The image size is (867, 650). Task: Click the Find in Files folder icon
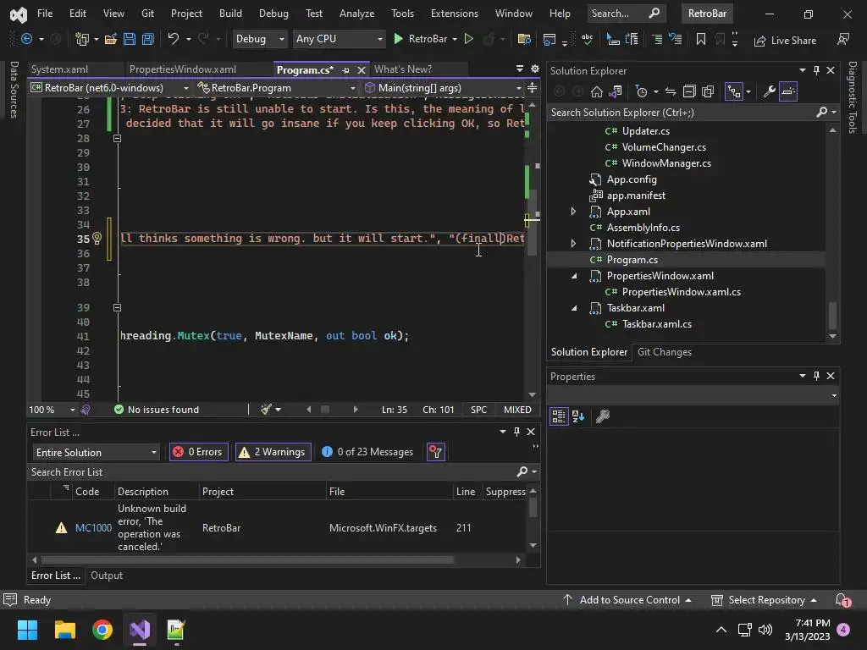tap(523, 39)
